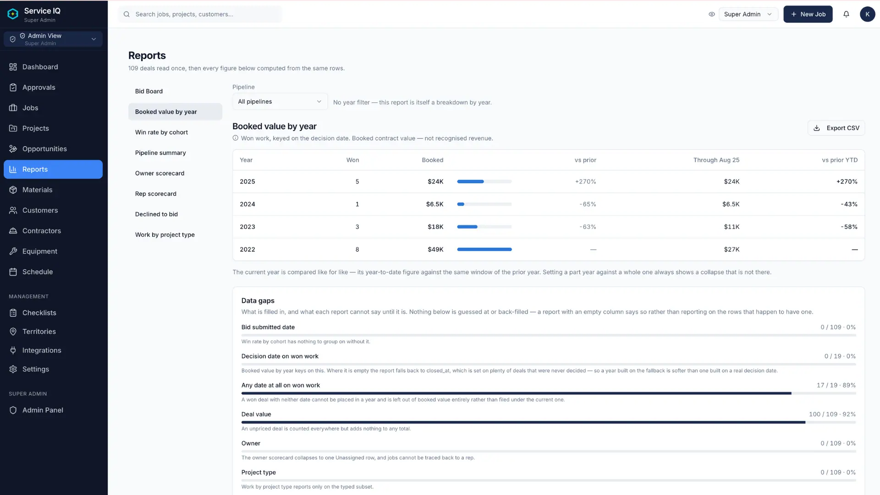Open Opportunities sidebar icon
This screenshot has width=880, height=495.
click(13, 149)
